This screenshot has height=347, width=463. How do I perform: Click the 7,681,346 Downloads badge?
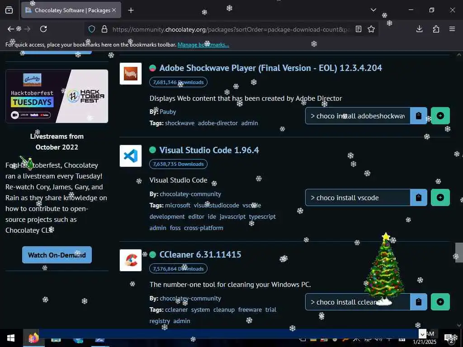point(178,82)
